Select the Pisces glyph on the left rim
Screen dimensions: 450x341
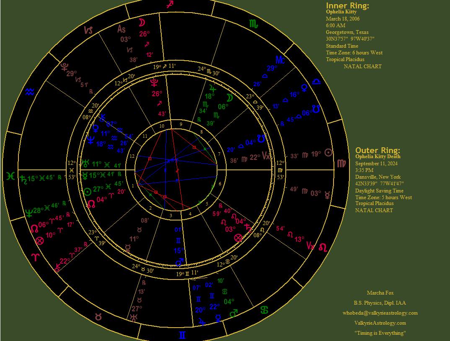(x=10, y=177)
